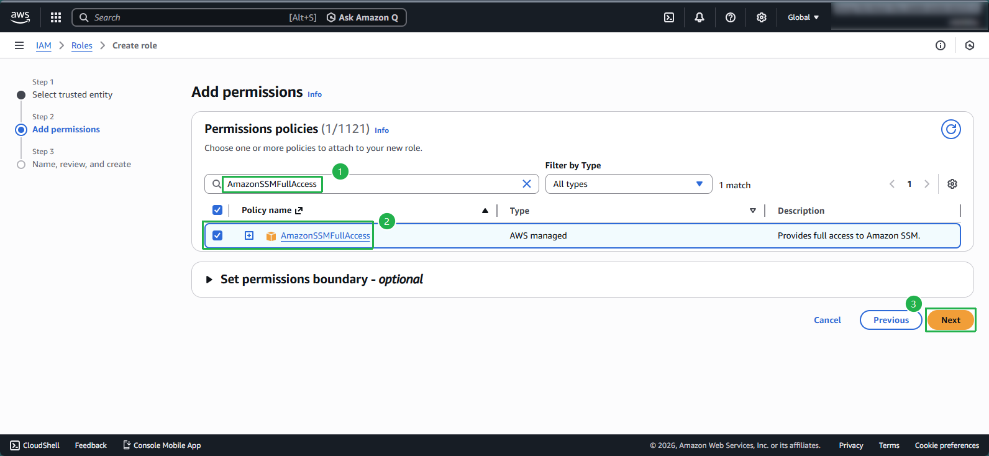Open Console Mobile App link

pos(162,445)
